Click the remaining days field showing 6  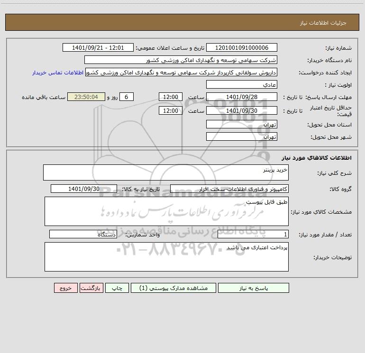127,97
